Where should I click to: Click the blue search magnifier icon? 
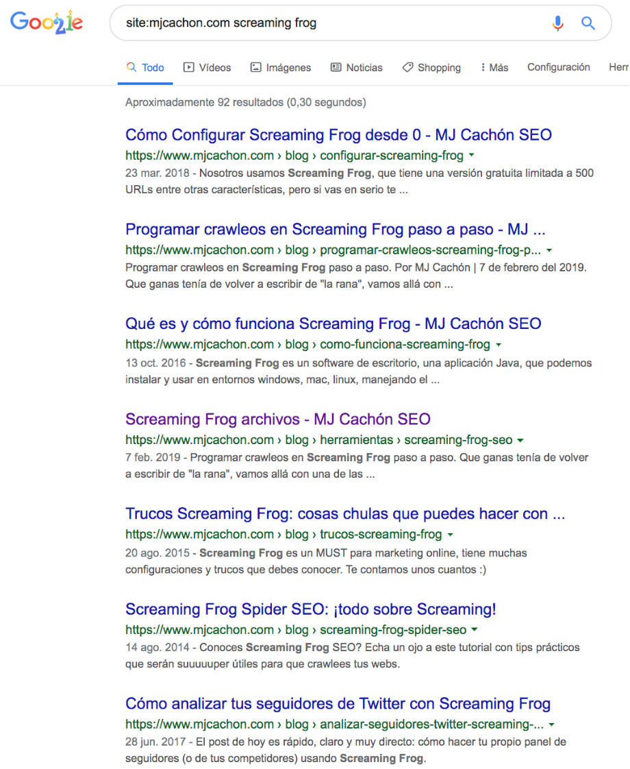pos(588,23)
